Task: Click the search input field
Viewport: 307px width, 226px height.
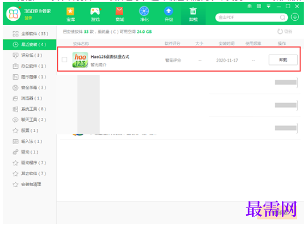Action: coord(248,17)
